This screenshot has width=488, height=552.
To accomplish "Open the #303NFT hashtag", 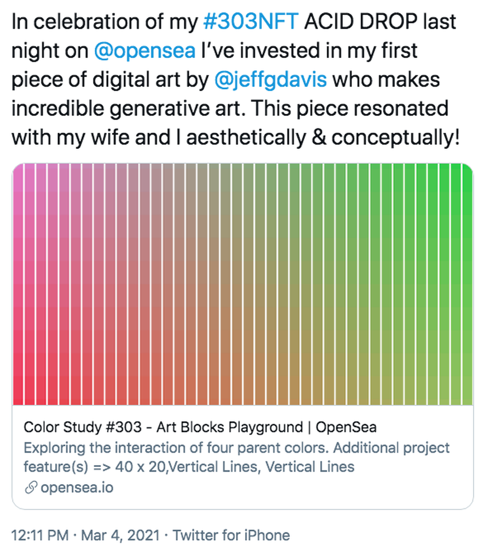I will click(251, 22).
